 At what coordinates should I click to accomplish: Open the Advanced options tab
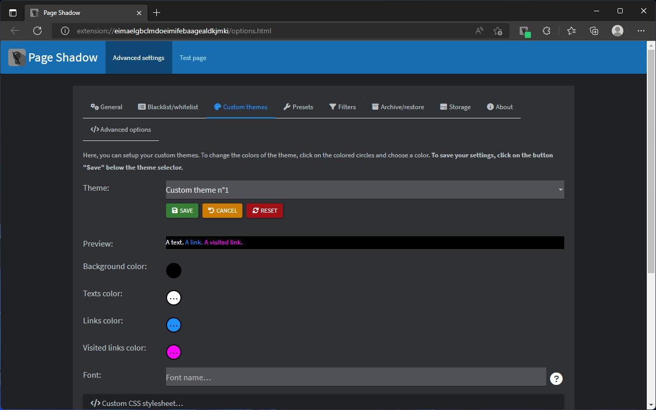(x=121, y=130)
